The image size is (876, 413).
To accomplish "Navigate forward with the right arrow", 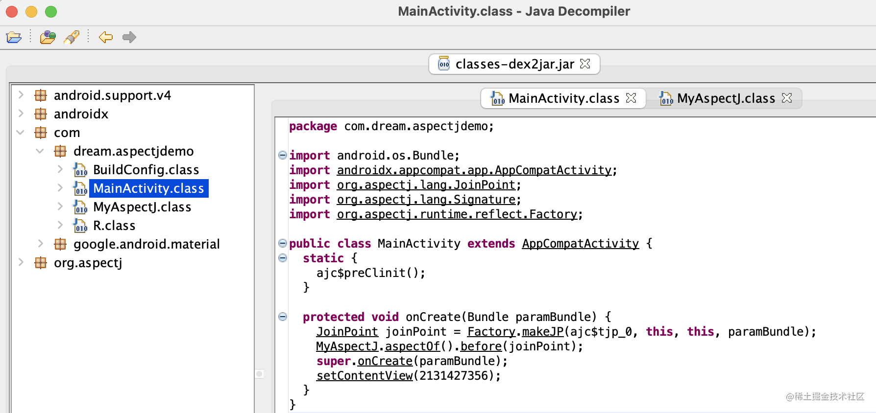I will click(x=129, y=37).
